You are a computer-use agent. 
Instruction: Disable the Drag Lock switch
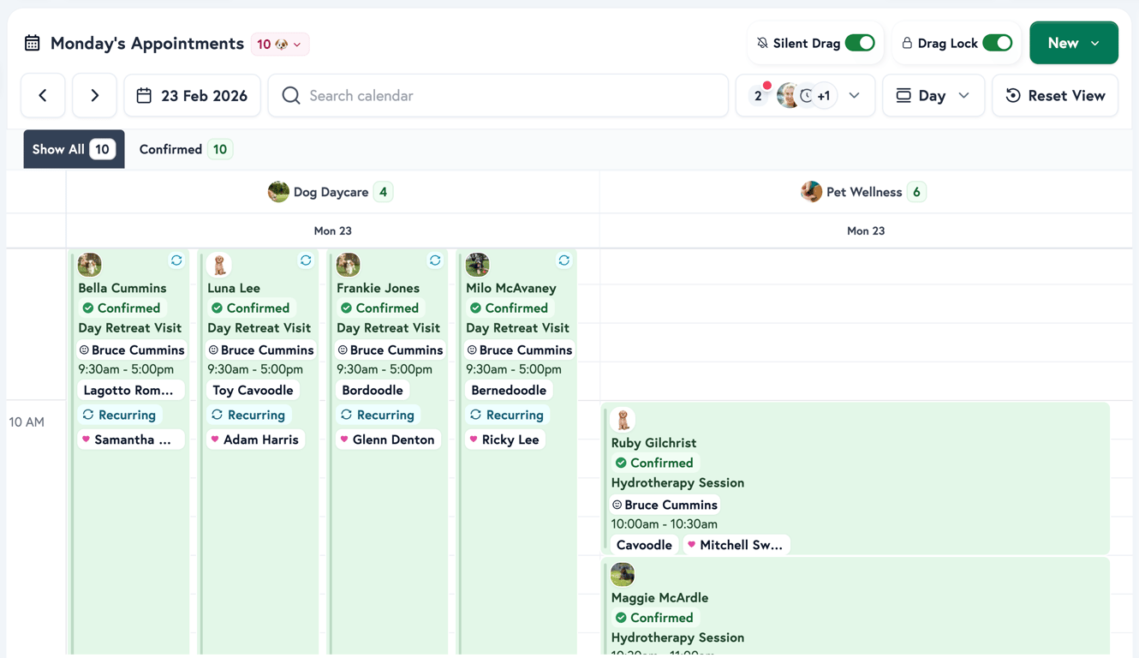tap(999, 41)
